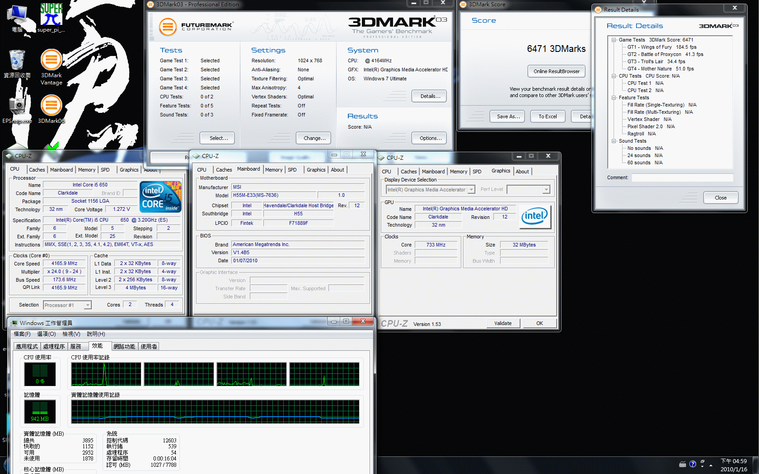
Task: Open Task Manager 選項(O) menu
Action: coord(47,334)
